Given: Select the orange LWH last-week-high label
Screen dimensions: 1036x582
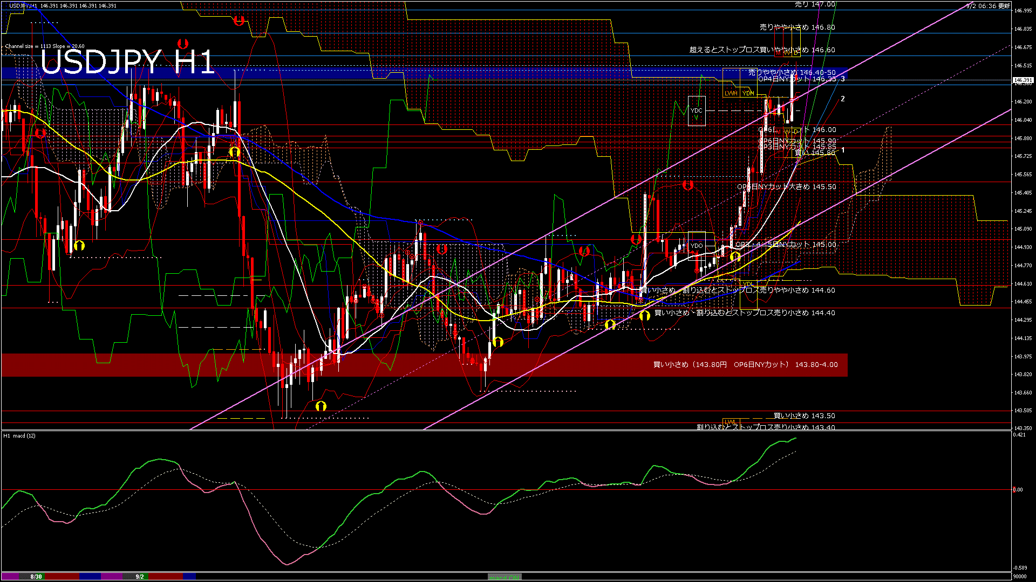Looking at the screenshot, I should tap(731, 93).
